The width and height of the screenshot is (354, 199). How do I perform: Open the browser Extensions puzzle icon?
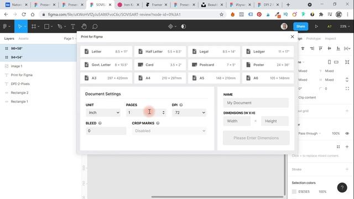click(321, 14)
